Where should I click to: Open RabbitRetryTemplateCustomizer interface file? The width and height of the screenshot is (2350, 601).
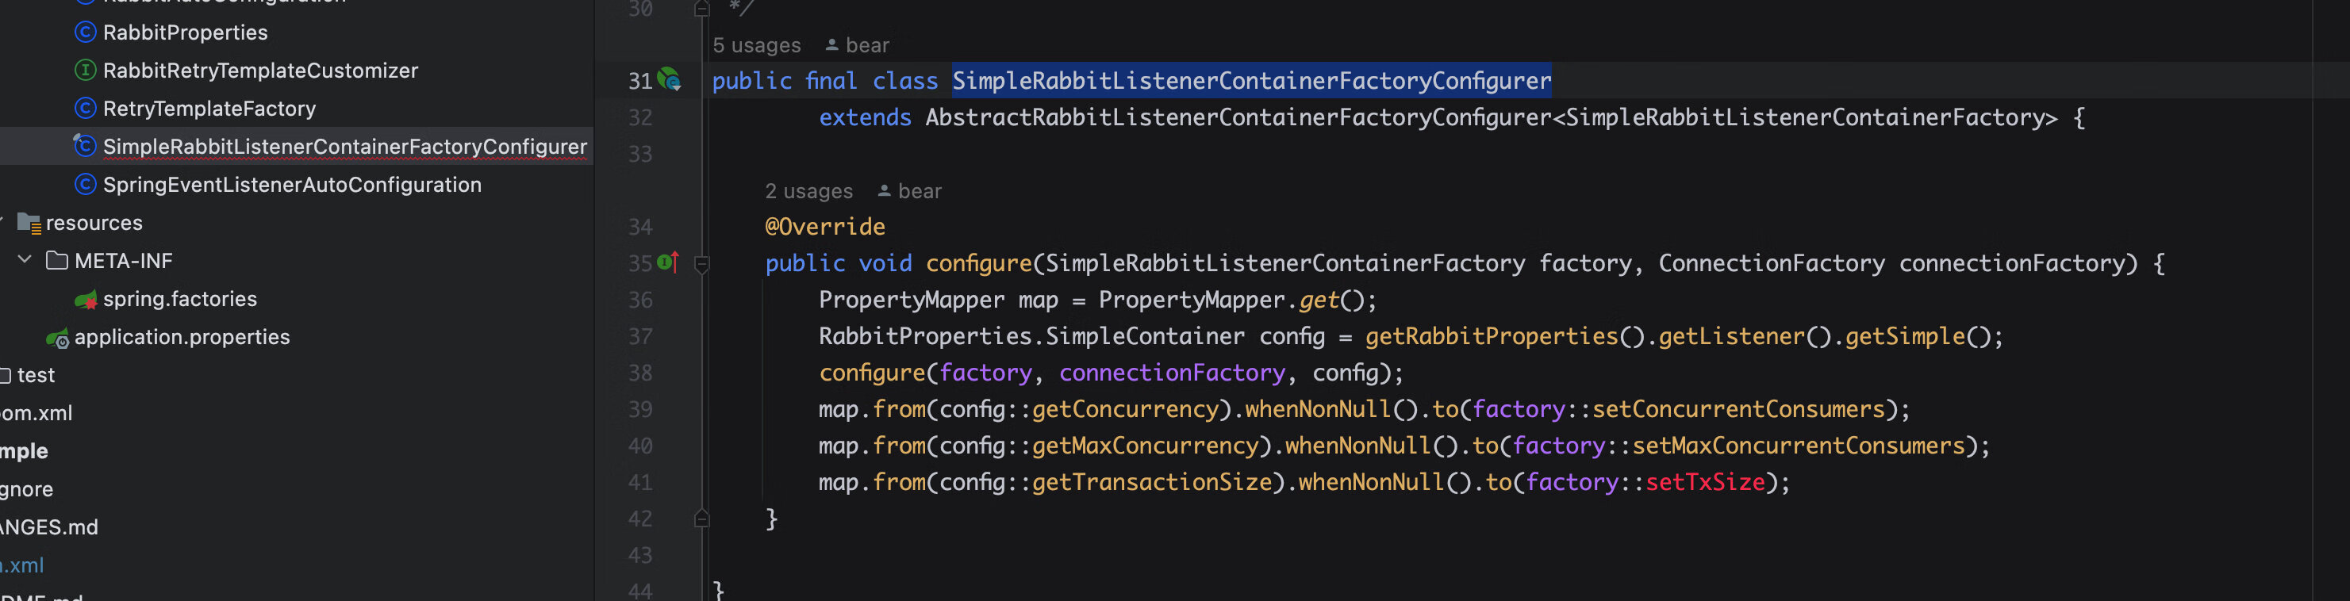(260, 71)
